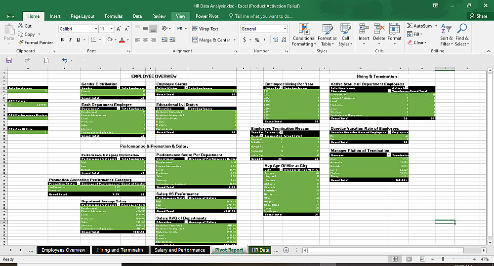Toggle Underline formatting

pos(78,39)
